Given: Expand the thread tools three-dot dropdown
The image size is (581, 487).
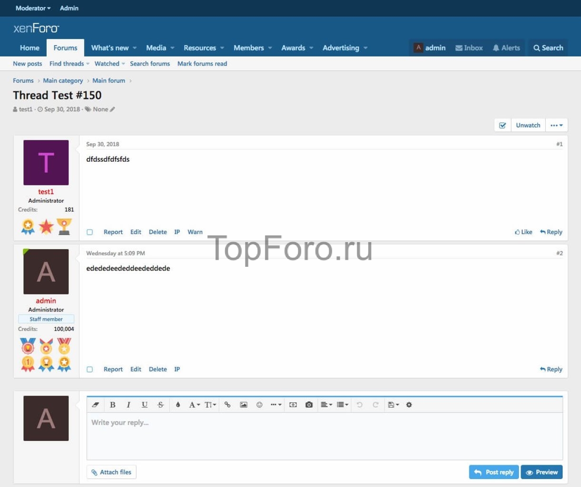Looking at the screenshot, I should 556,126.
